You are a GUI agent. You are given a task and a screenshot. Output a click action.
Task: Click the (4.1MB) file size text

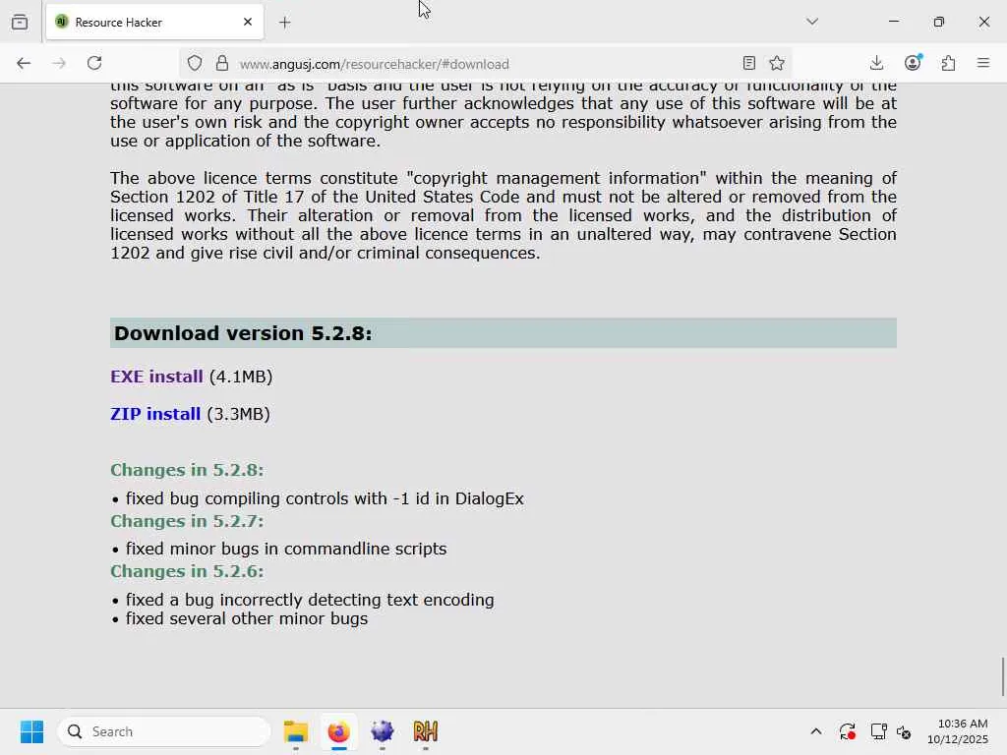(241, 377)
